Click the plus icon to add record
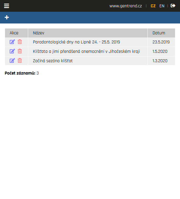180x199 pixels. click(7, 18)
